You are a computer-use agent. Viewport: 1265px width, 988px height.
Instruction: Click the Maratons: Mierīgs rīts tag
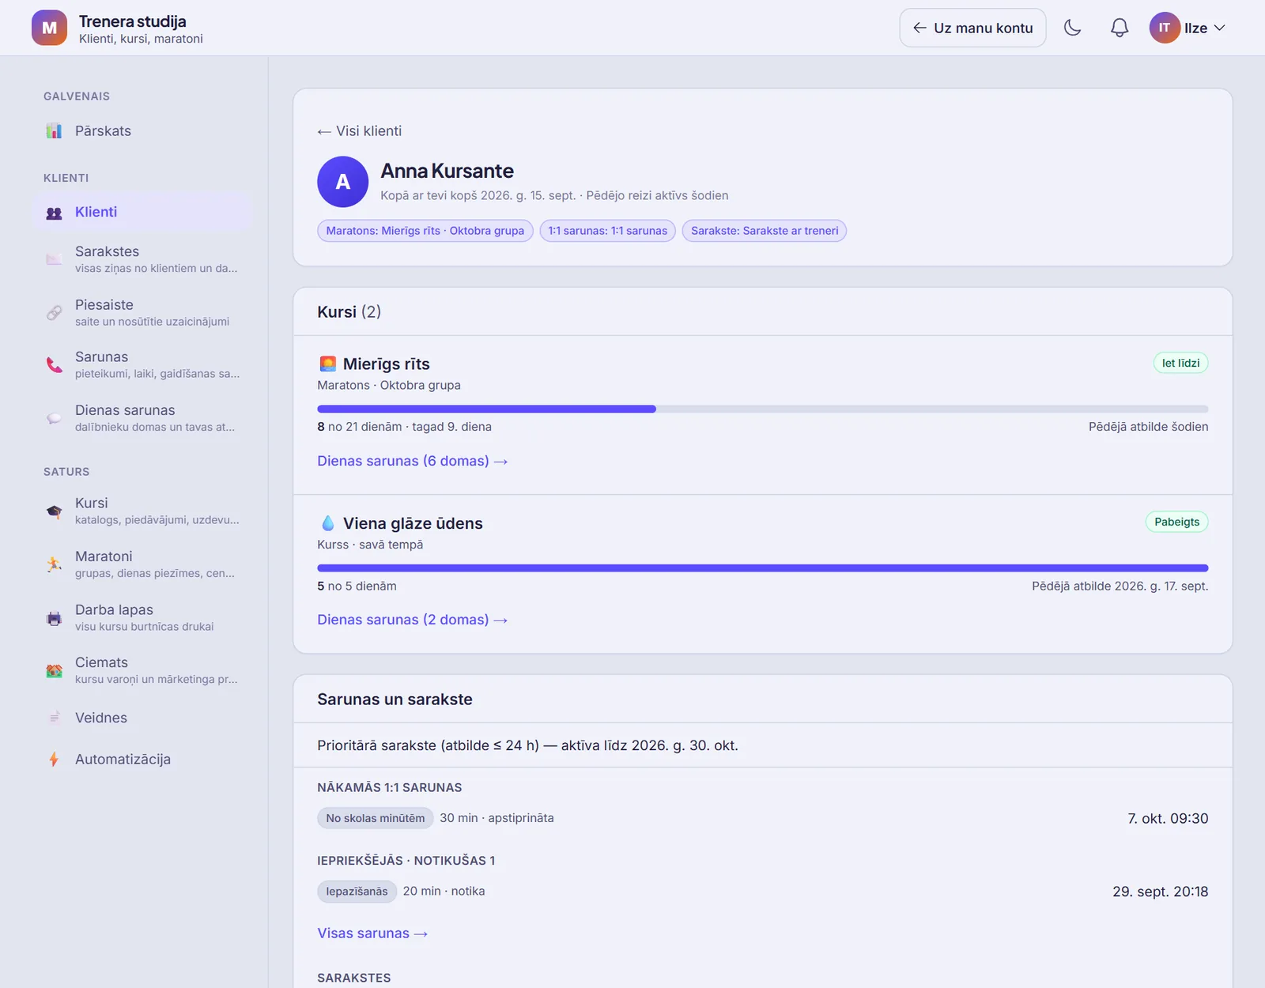click(x=425, y=231)
